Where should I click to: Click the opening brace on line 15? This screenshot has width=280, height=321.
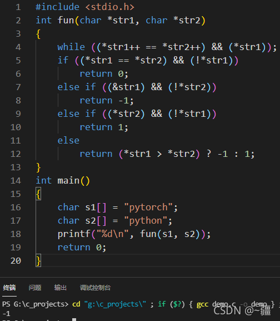click(38, 194)
